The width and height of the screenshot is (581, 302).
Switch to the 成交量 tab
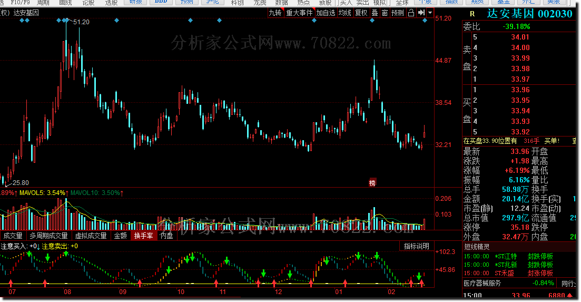(13, 236)
